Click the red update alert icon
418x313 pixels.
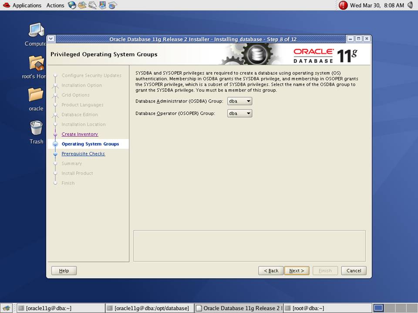(x=343, y=5)
